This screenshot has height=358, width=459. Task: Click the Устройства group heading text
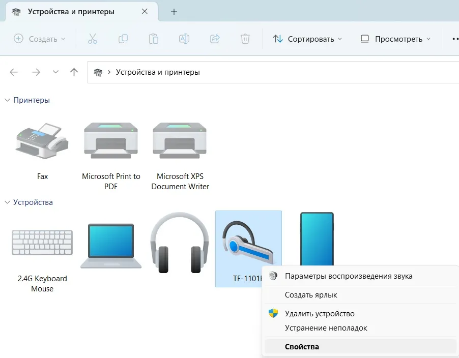point(33,202)
